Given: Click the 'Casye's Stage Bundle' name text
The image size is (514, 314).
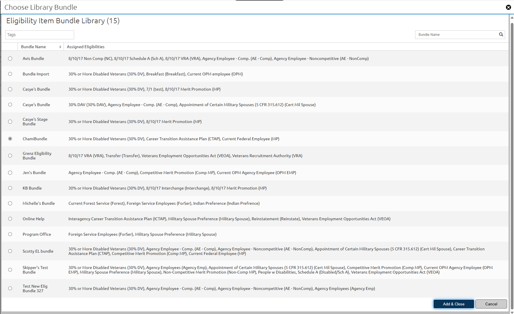Looking at the screenshot, I should [x=35, y=122].
